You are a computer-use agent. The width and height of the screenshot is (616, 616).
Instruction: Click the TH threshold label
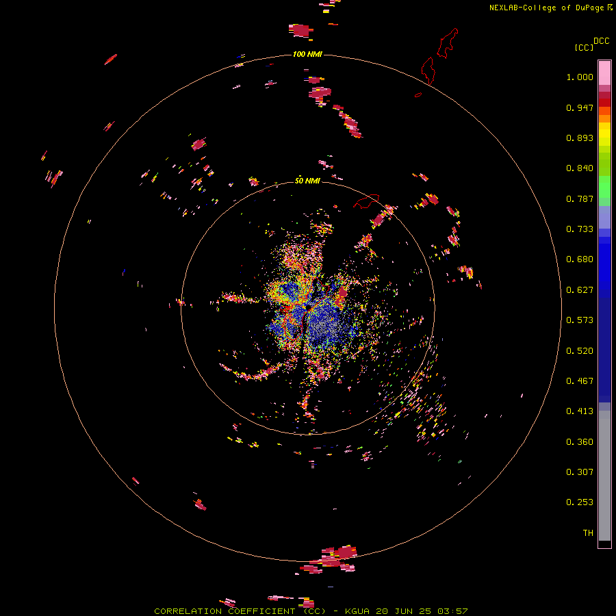coord(588,533)
